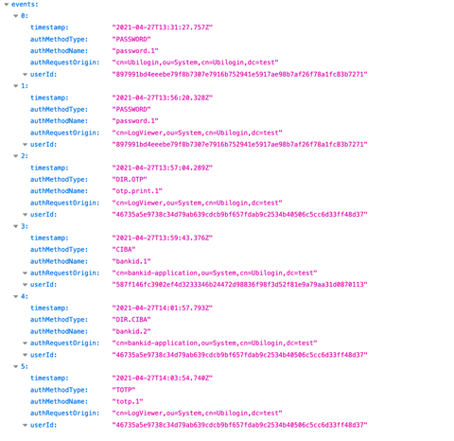
Task: Select timestamp value "2021-04-27T14:03:54.740Z"
Action: [x=163, y=378]
